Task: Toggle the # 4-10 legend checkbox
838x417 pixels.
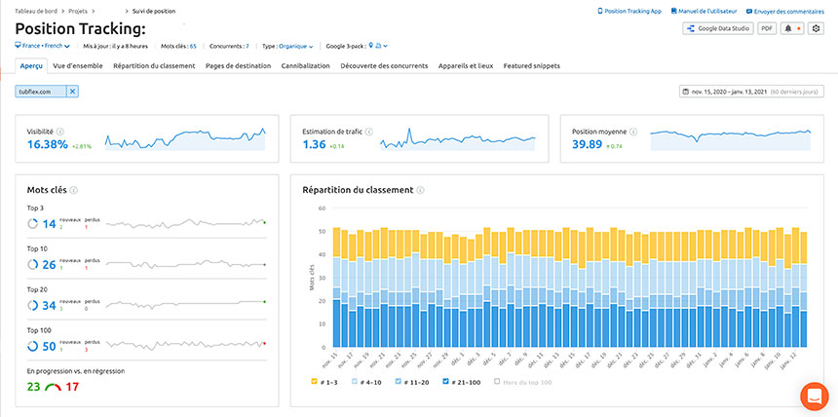Action: click(355, 381)
